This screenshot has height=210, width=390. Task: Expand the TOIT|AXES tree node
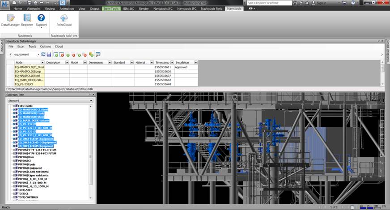(x=14, y=190)
